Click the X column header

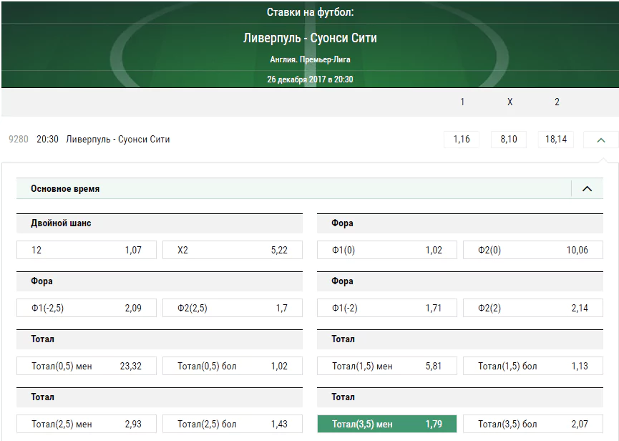(x=510, y=102)
